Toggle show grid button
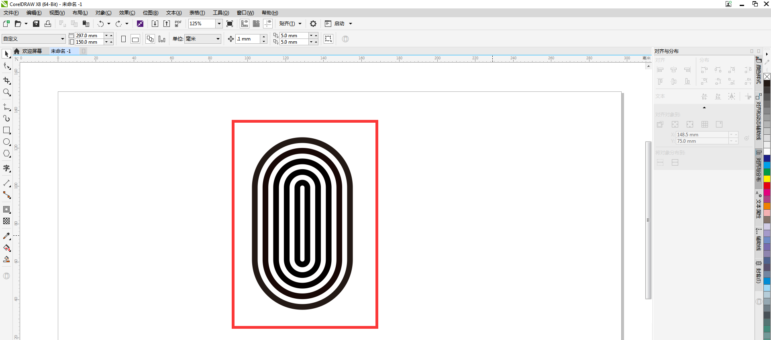 pos(256,24)
